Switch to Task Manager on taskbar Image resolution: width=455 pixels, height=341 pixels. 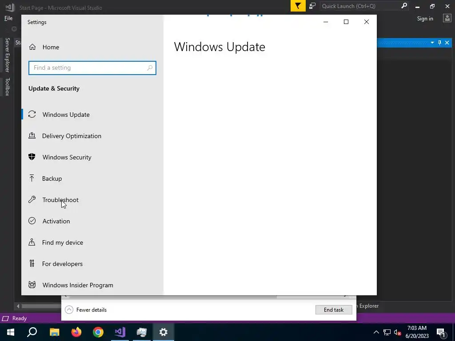[x=142, y=332]
